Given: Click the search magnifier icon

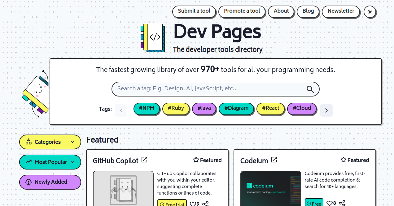Looking at the screenshot, I should [310, 89].
